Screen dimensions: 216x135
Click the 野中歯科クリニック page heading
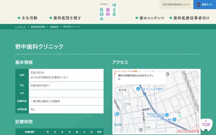point(39,47)
